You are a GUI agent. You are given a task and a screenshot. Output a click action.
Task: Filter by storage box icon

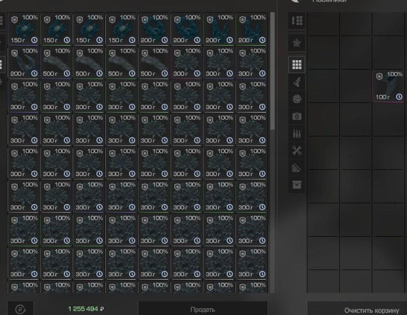click(x=297, y=185)
